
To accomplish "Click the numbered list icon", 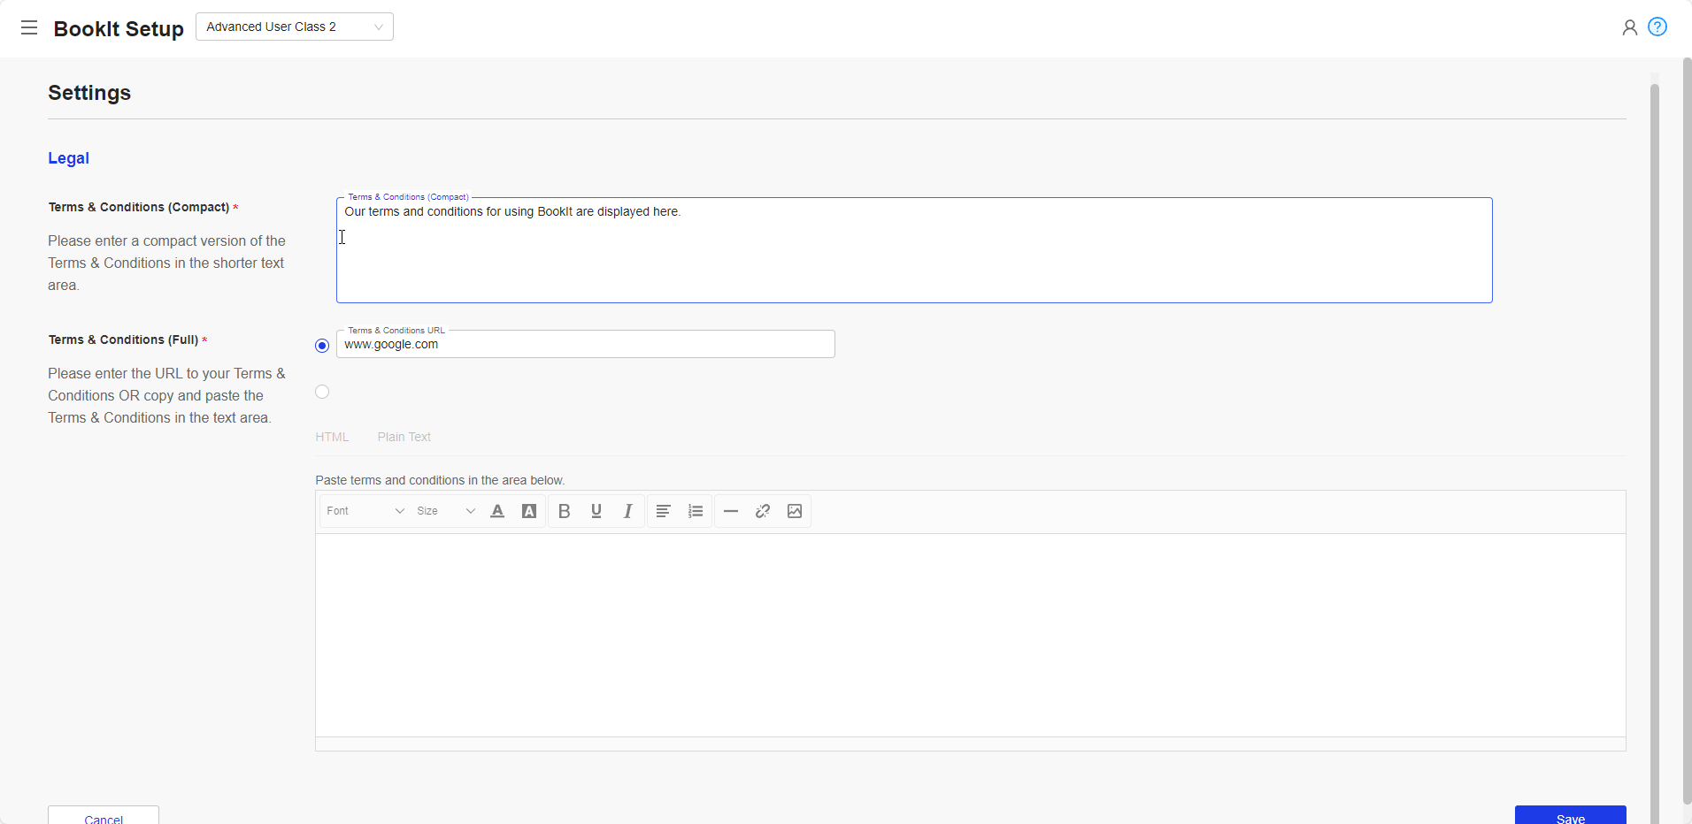I will (x=696, y=511).
